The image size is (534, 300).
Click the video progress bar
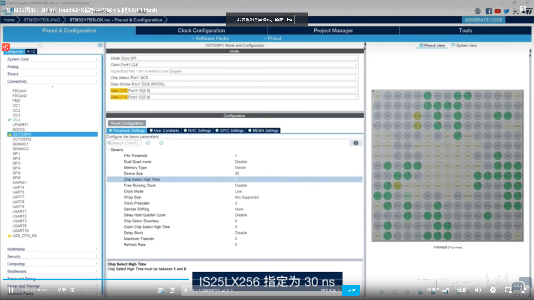(x=267, y=279)
